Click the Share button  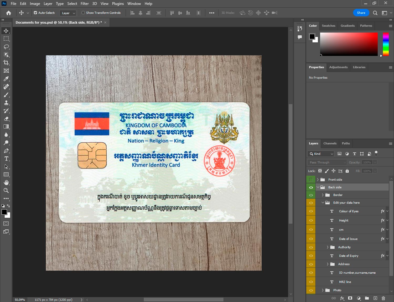click(361, 13)
